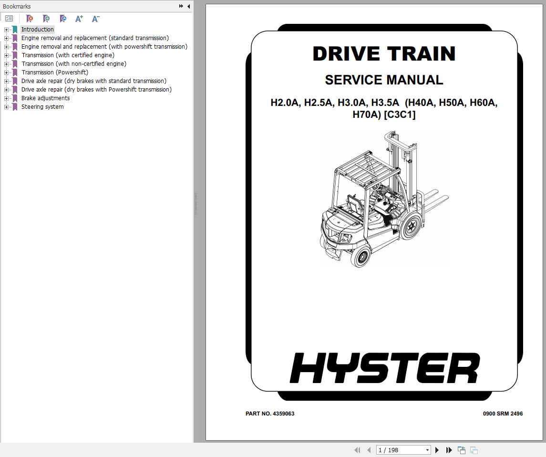Click the Introduction bookmark flag icon

pyautogui.click(x=15, y=29)
